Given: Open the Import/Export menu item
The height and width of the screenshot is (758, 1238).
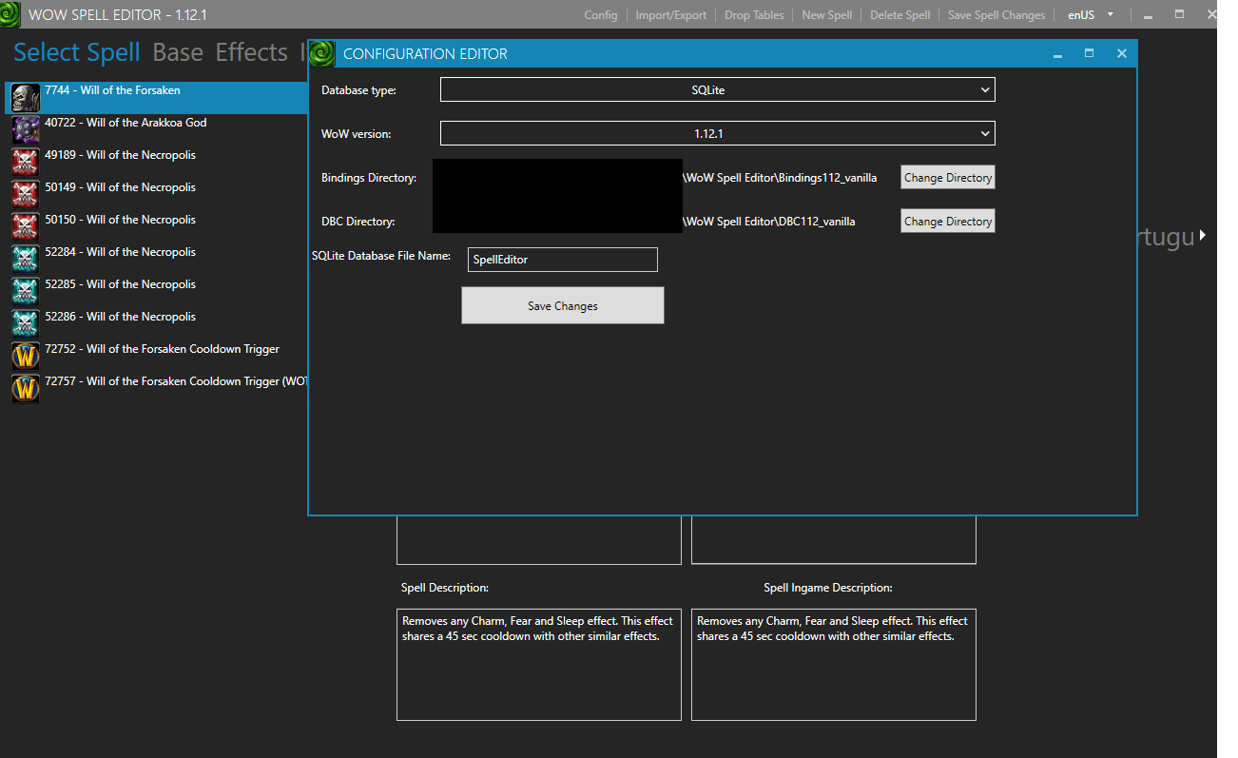Looking at the screenshot, I should point(671,14).
